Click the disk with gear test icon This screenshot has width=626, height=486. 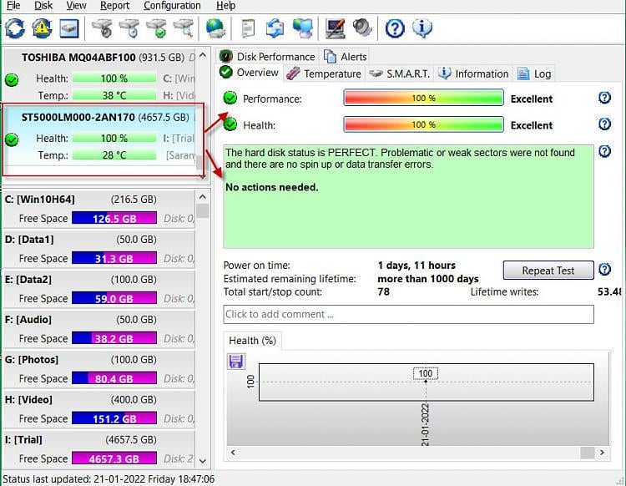(102, 28)
